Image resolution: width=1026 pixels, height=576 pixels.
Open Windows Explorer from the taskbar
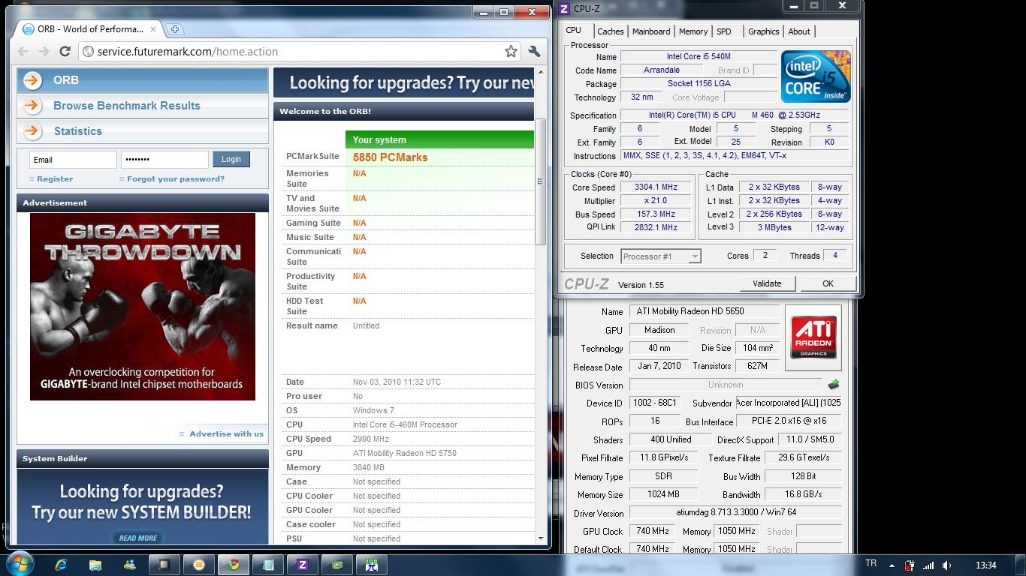point(95,565)
